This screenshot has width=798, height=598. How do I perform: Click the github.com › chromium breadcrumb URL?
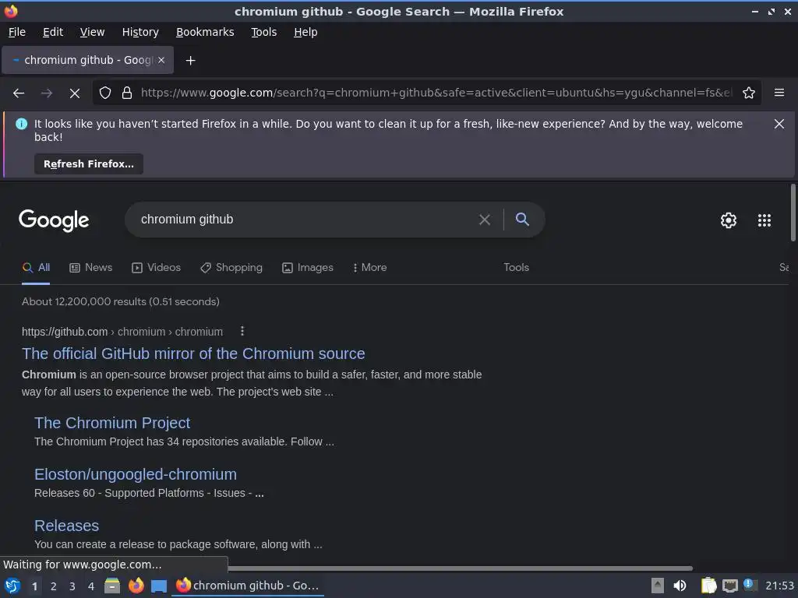tap(122, 332)
